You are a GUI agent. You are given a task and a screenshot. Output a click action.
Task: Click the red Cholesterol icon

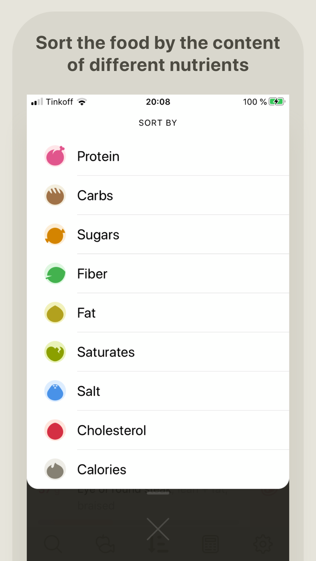[55, 430]
